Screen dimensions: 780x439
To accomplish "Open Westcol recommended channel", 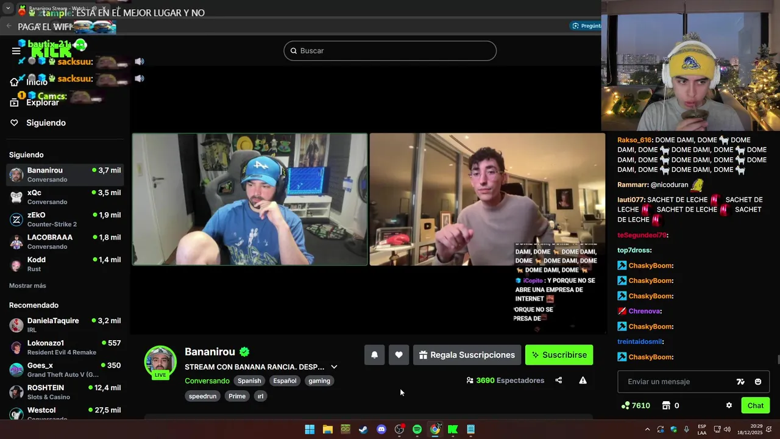I will 65,413.
